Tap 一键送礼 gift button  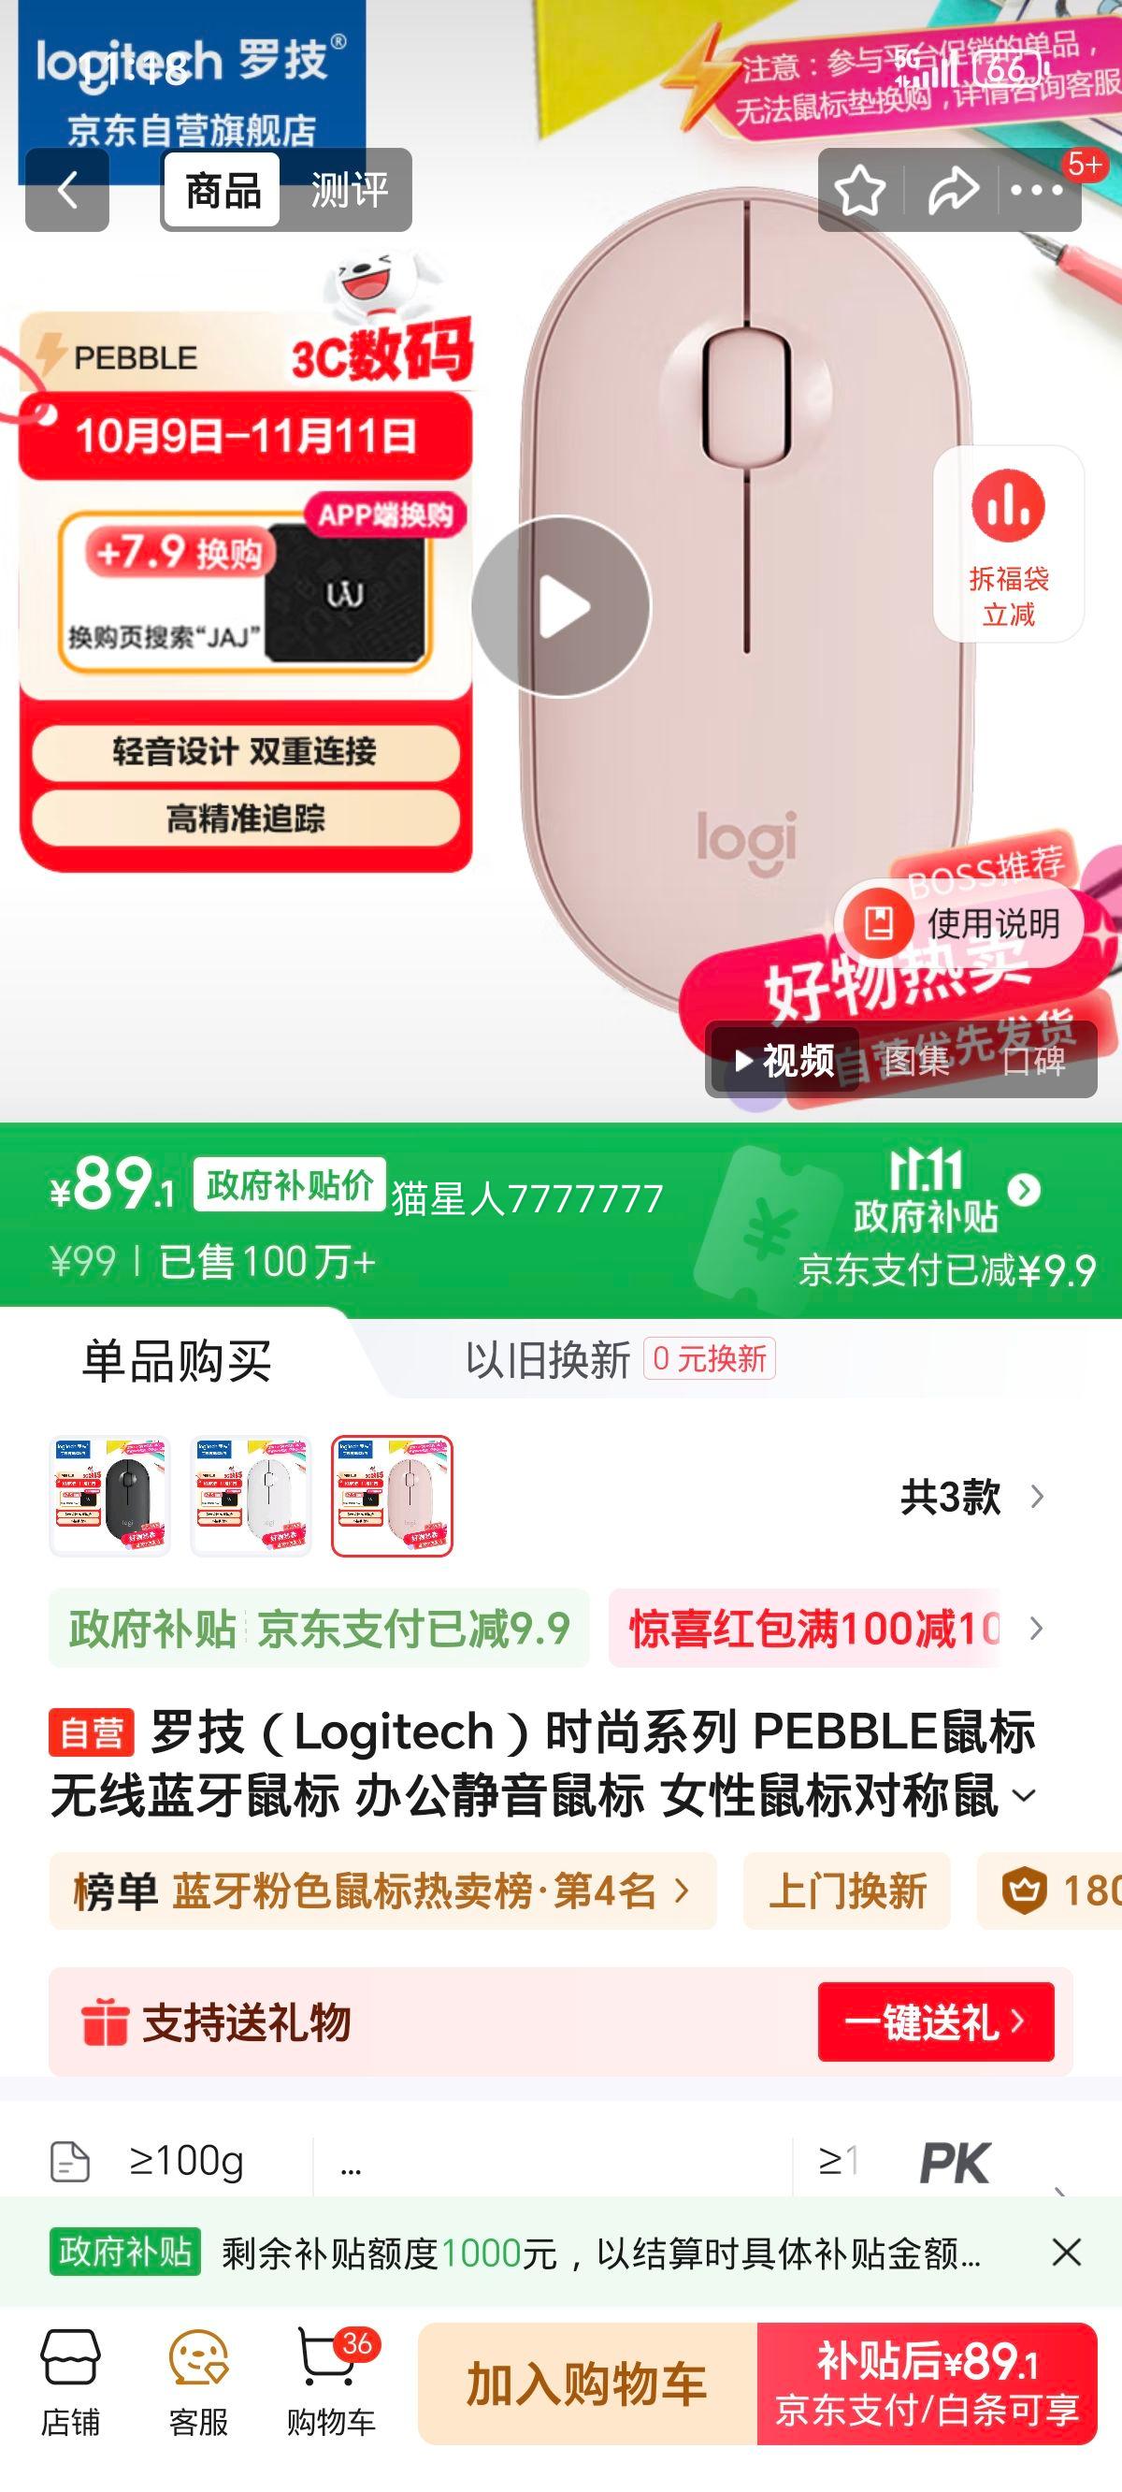(x=935, y=2021)
